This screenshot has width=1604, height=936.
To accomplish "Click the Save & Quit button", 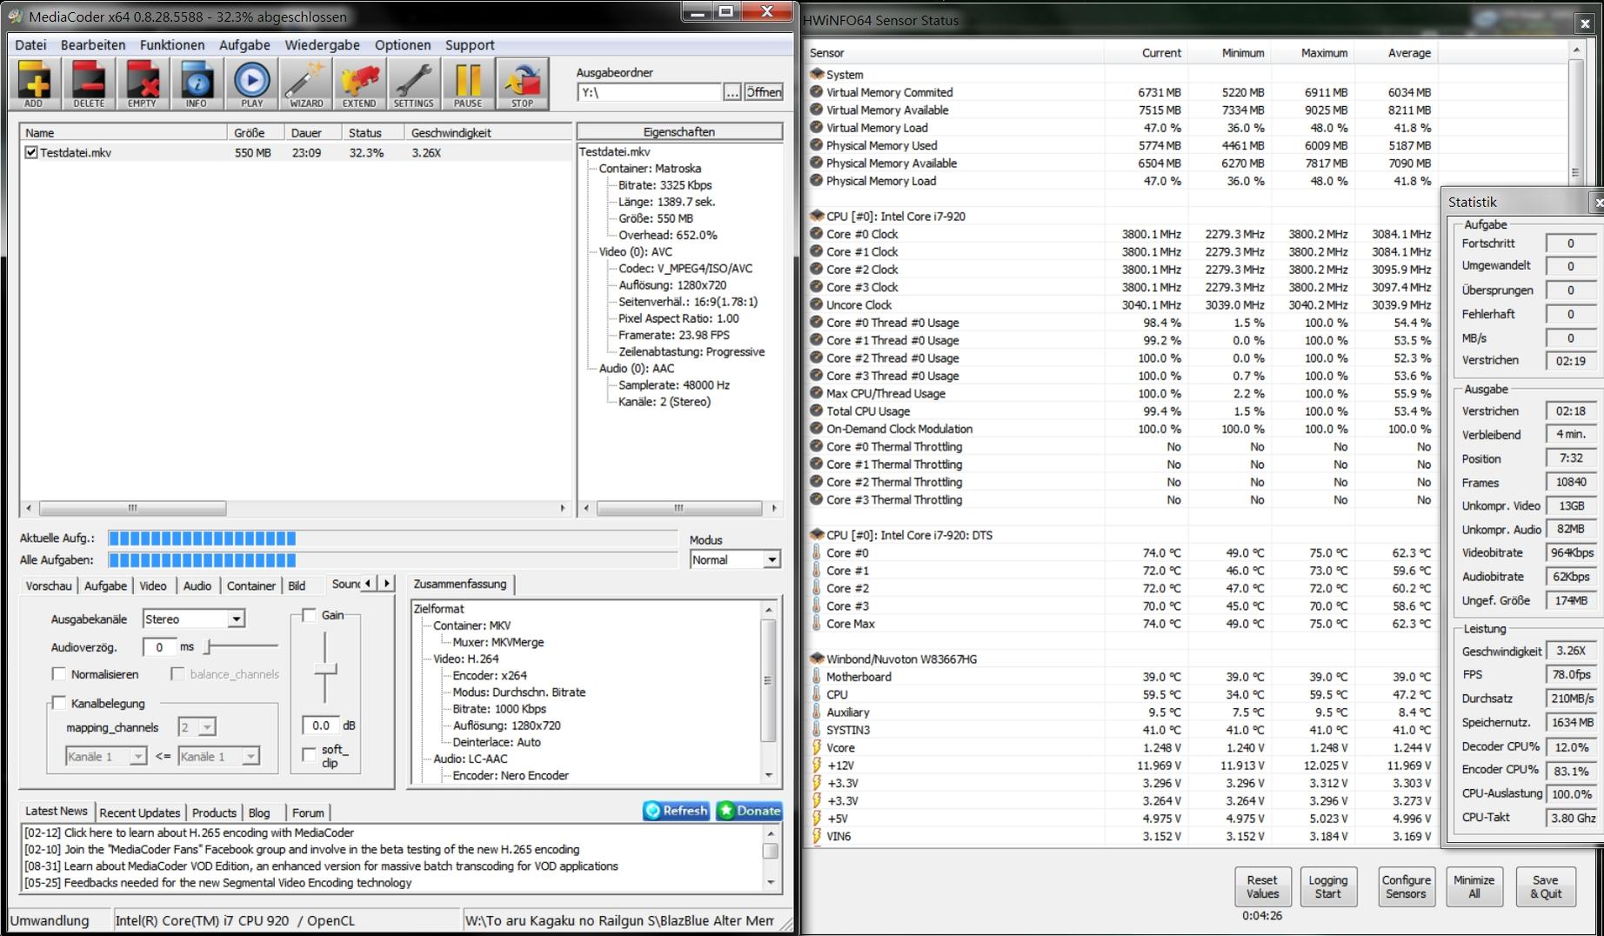I will tap(1546, 886).
